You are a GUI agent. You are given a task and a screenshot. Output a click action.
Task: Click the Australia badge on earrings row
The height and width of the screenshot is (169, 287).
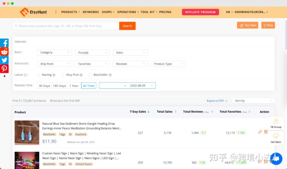81,134
